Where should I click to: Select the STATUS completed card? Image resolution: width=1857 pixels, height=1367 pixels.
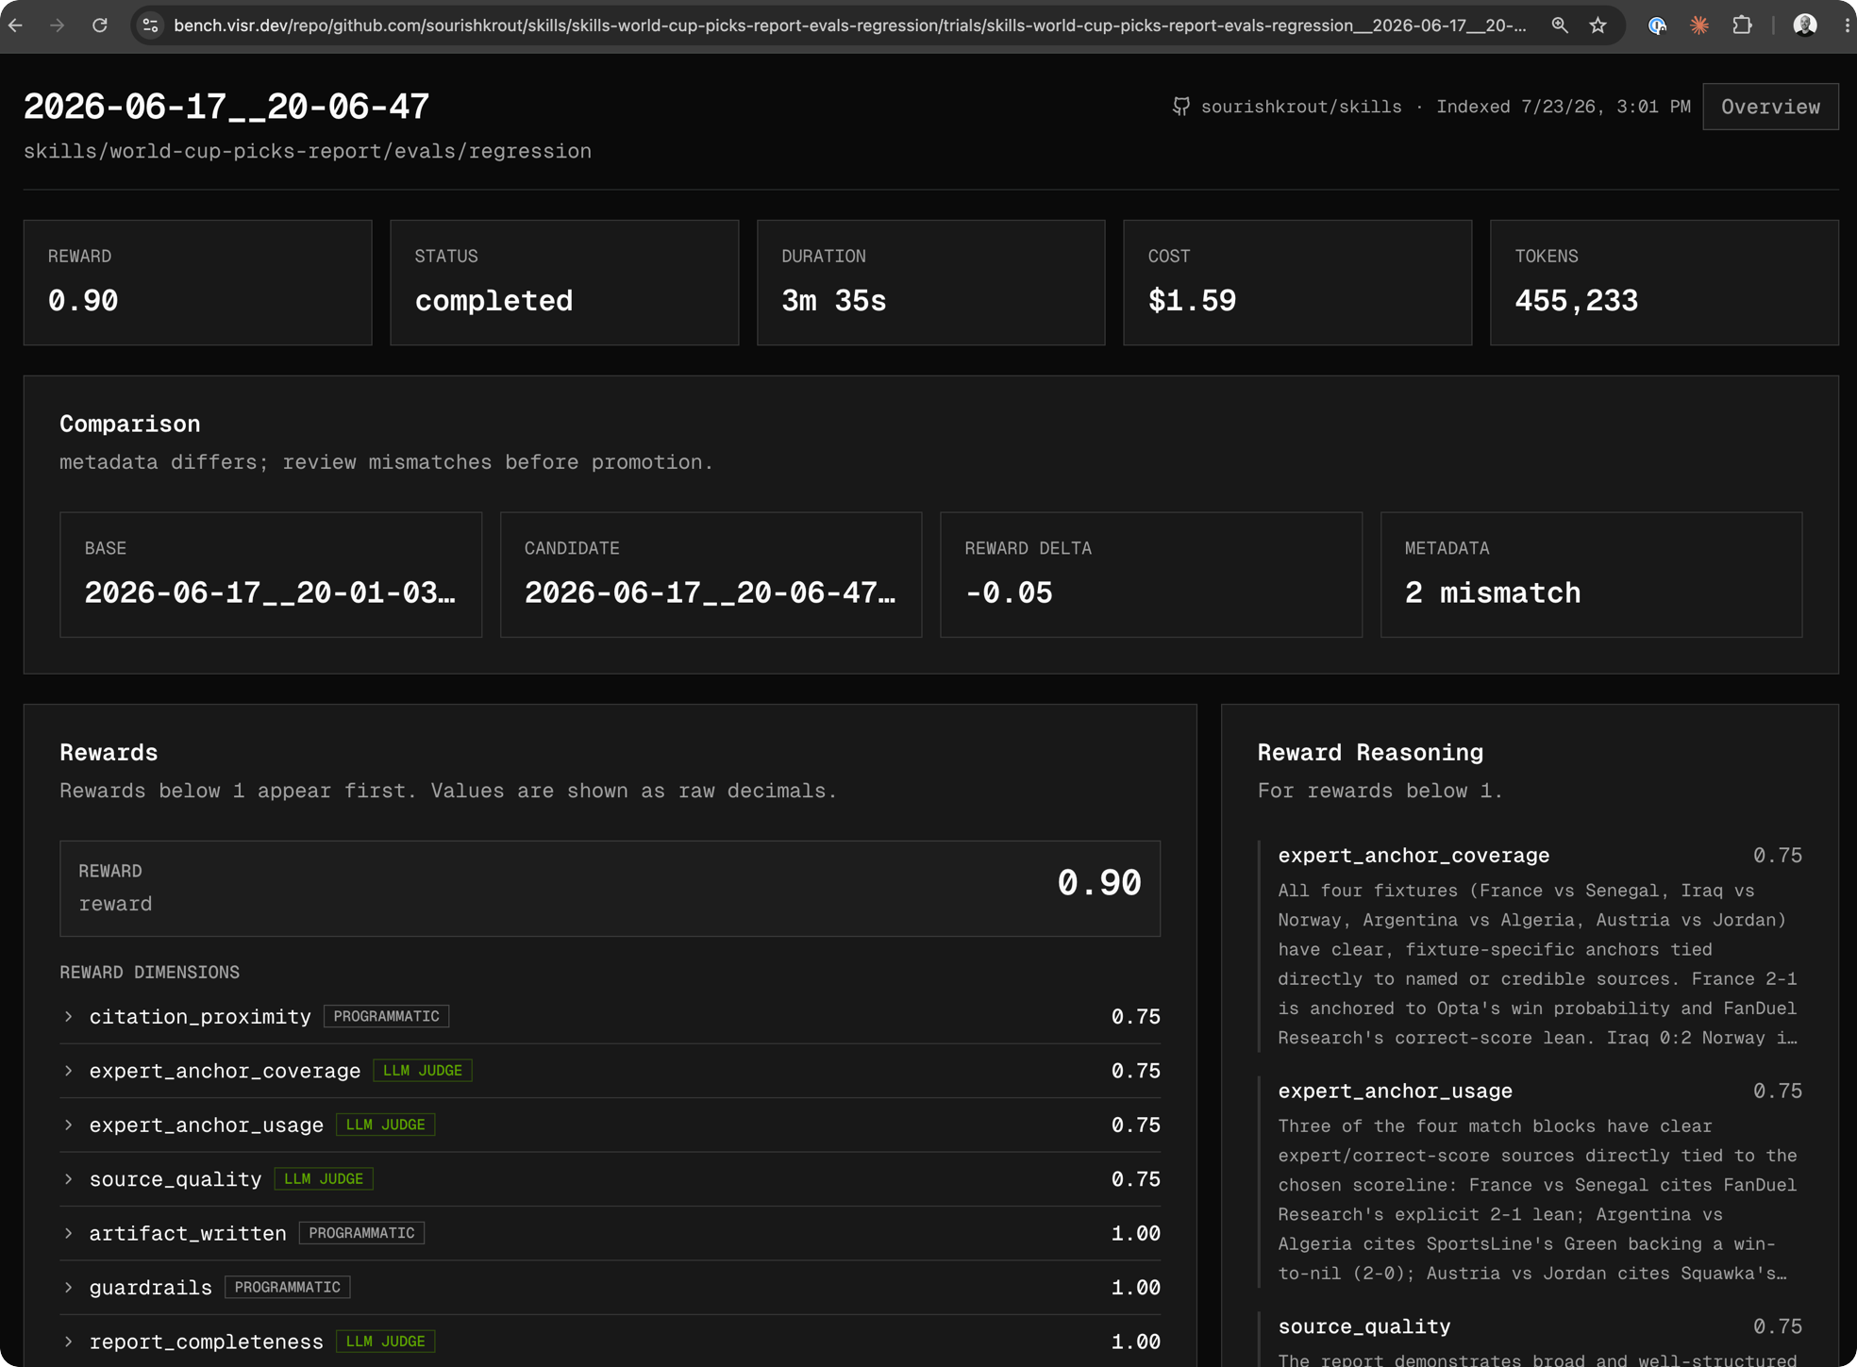(x=564, y=283)
